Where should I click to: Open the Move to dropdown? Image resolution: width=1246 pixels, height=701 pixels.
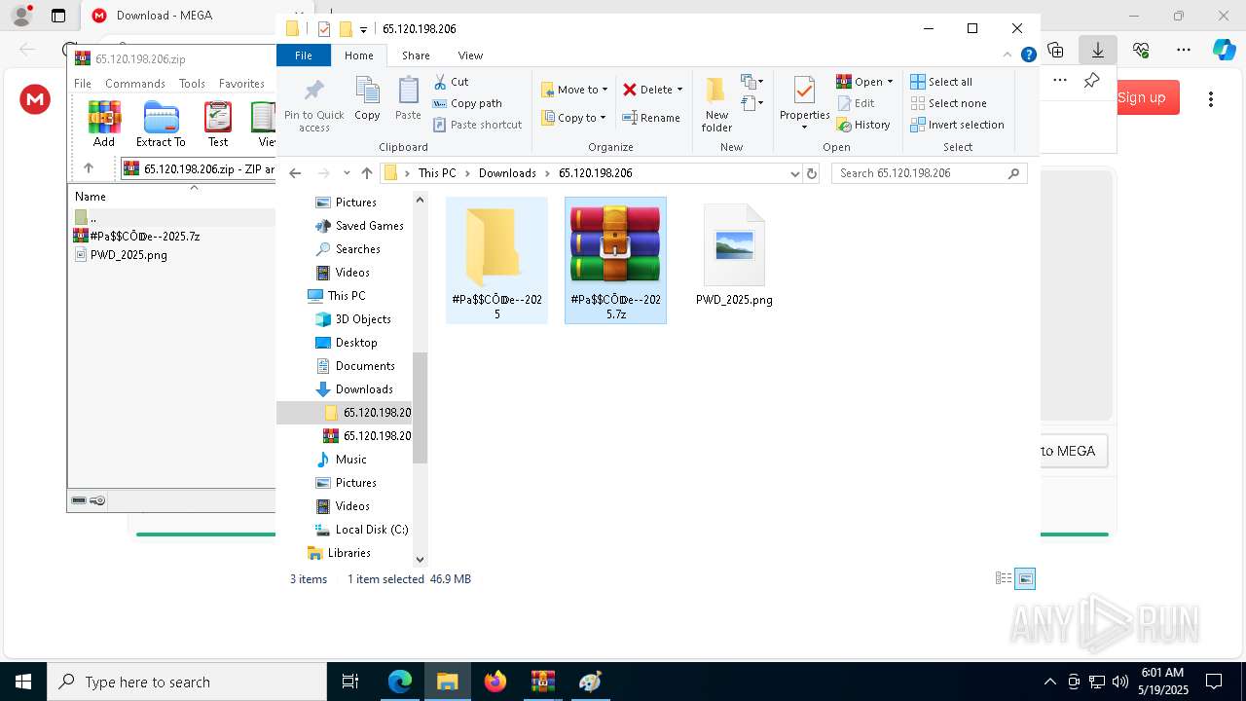pyautogui.click(x=574, y=90)
